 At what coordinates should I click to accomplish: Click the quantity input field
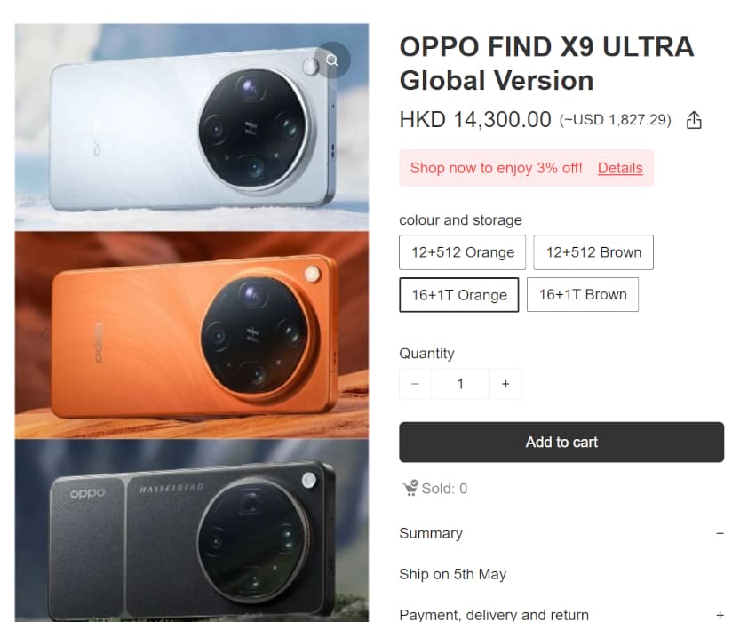(x=460, y=384)
